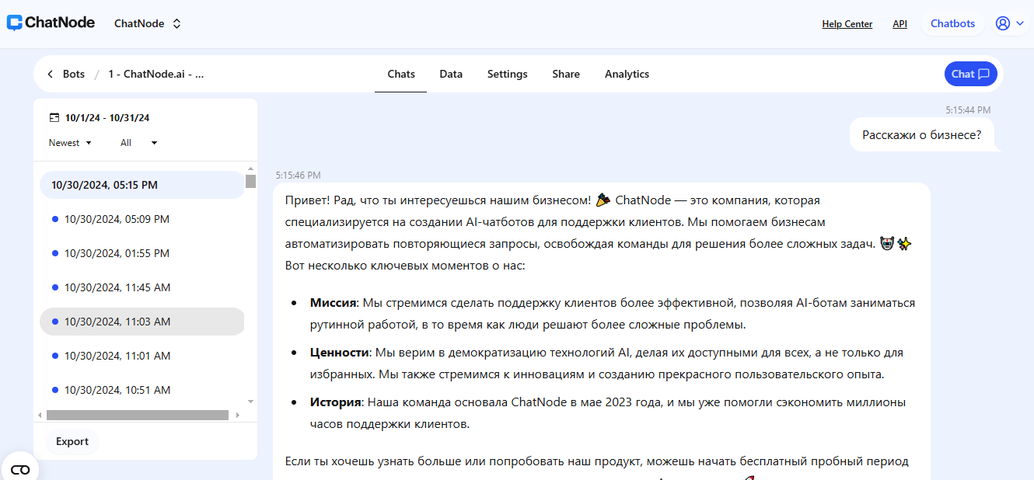Go to Chatbots page
1034x480 pixels.
point(952,23)
